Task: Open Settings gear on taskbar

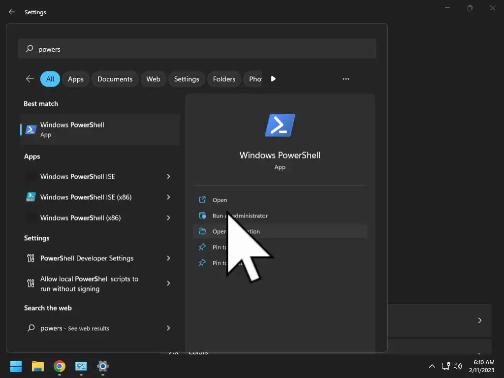Action: click(x=102, y=366)
